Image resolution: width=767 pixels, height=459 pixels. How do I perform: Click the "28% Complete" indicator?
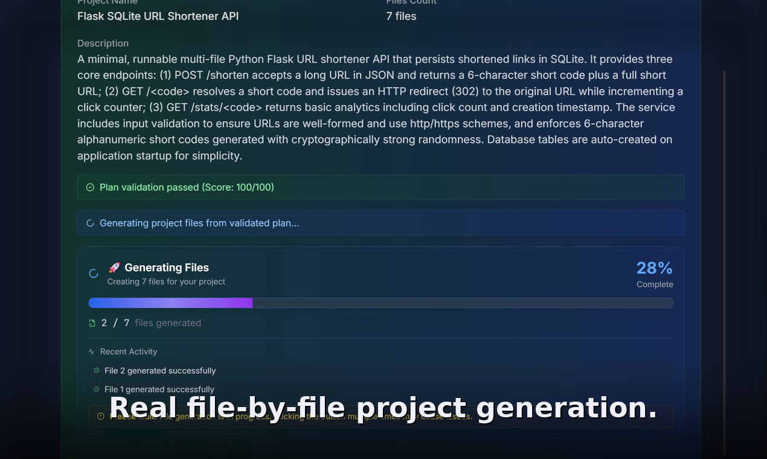click(654, 274)
